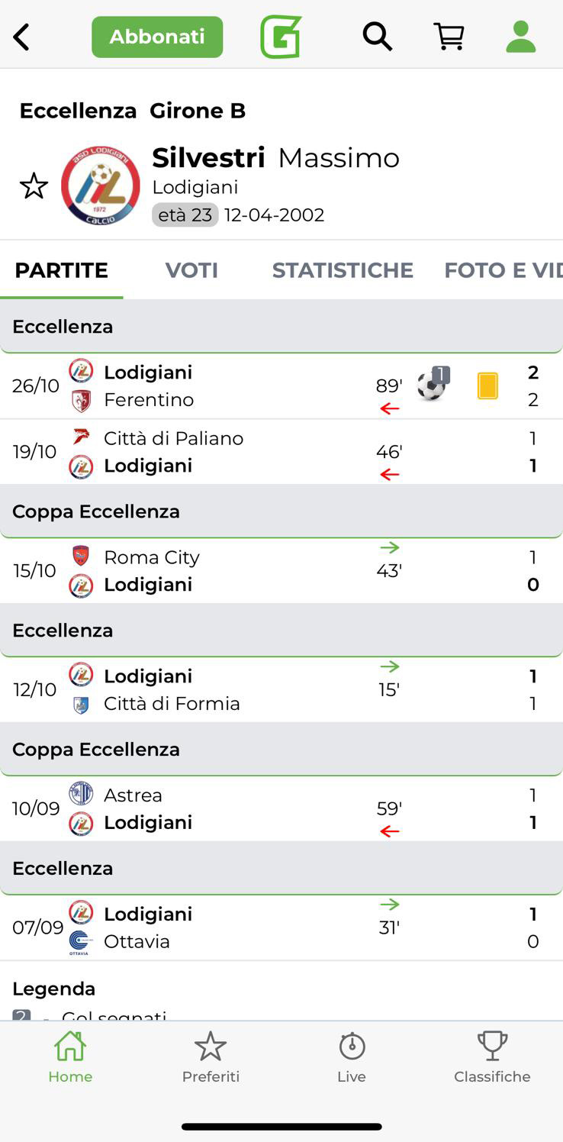The width and height of the screenshot is (563, 1142).
Task: Go to Home in bottom bar
Action: [70, 1057]
